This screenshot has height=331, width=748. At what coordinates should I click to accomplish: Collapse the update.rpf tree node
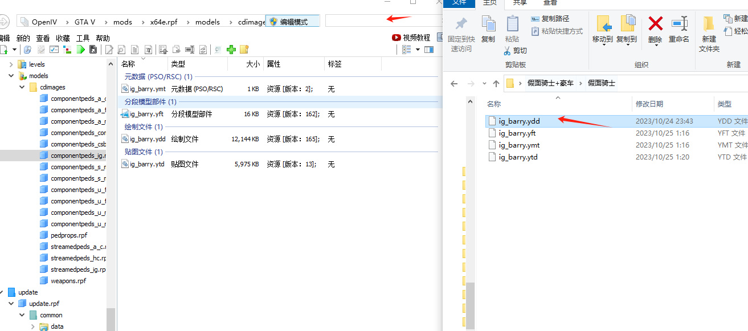pyautogui.click(x=11, y=304)
